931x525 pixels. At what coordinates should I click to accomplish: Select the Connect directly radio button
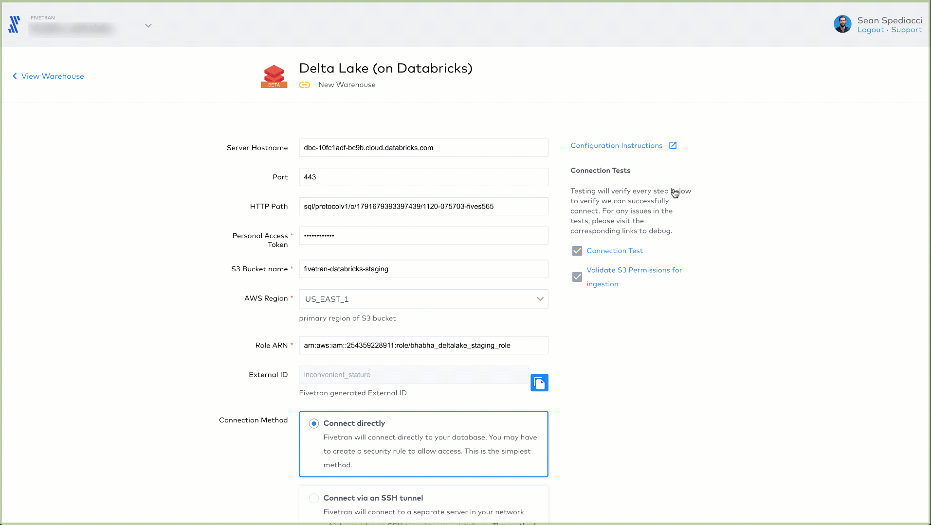click(314, 423)
